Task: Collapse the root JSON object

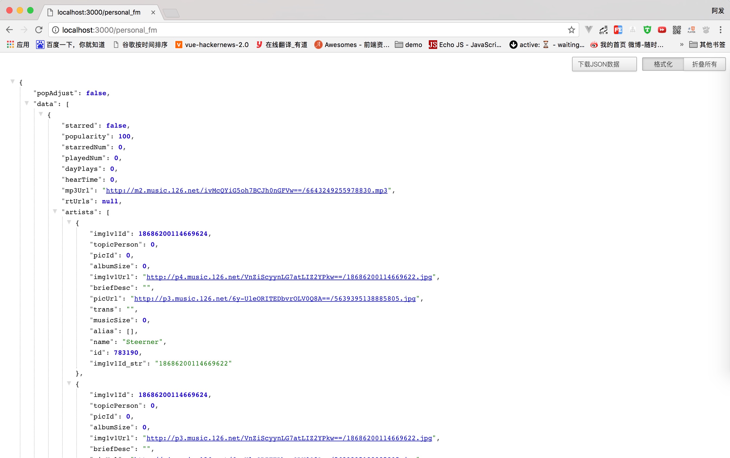Action: pos(13,81)
